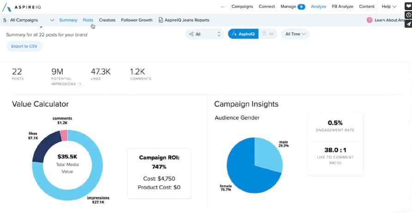Screen dimensions: 412x213
Task: Click the female 70.7% pie label
Action: pos(225,188)
